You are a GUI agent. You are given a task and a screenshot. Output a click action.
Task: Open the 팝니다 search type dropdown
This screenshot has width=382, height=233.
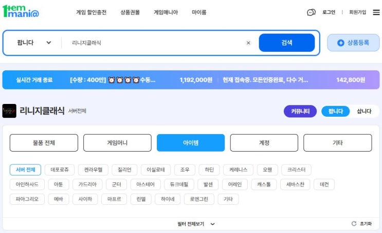coord(34,43)
